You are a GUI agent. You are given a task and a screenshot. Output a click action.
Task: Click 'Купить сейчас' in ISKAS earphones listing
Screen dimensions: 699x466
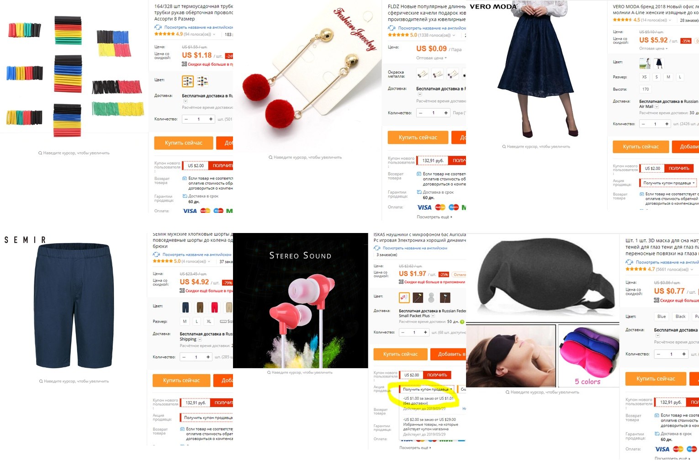click(401, 354)
